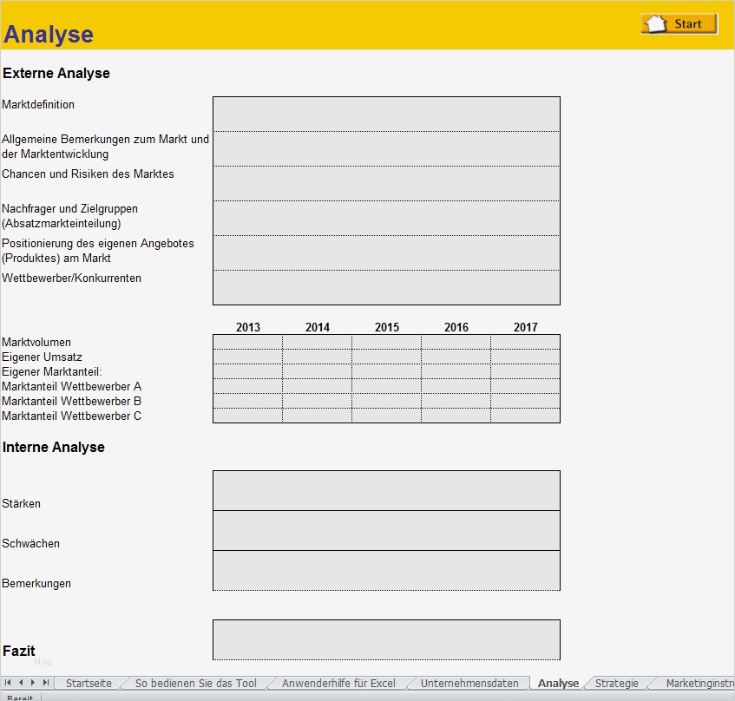Click the Bemerkungen input field
The image size is (735, 701).
pyautogui.click(x=386, y=570)
